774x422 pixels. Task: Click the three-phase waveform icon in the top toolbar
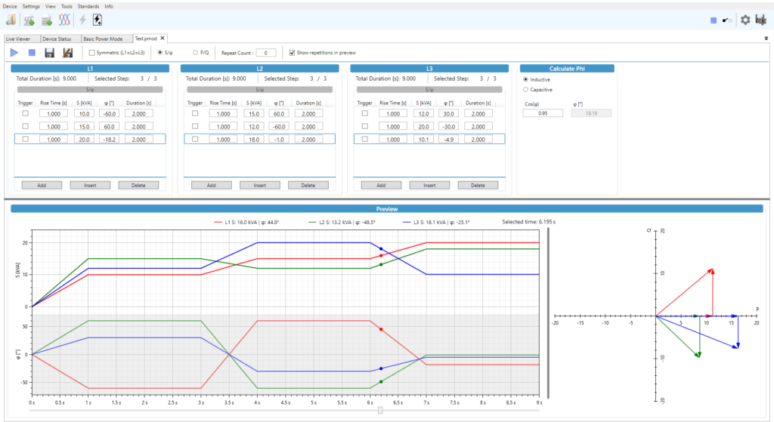65,20
